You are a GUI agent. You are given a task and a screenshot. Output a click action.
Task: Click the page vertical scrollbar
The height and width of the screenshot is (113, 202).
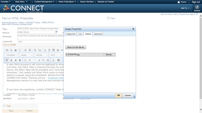201,58
